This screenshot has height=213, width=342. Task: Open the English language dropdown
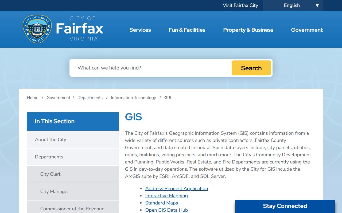coord(293,5)
